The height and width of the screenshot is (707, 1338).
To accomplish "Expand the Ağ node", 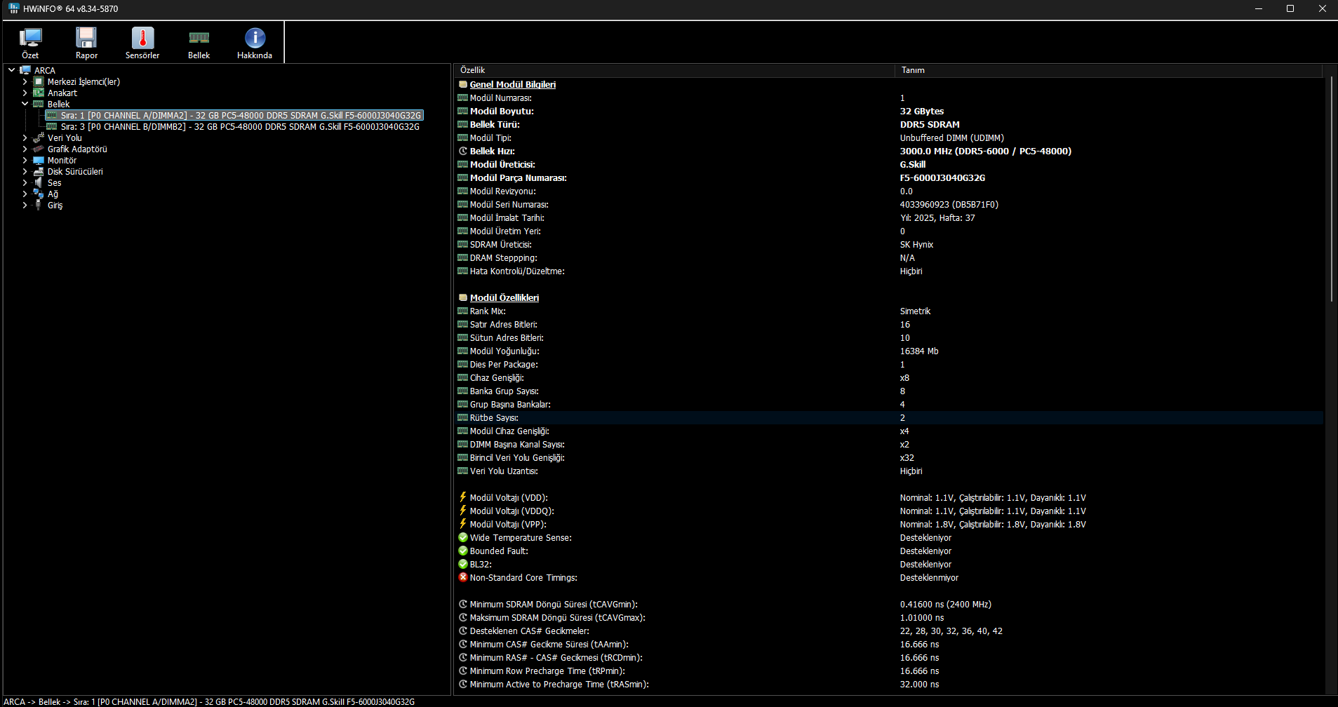I will point(25,194).
